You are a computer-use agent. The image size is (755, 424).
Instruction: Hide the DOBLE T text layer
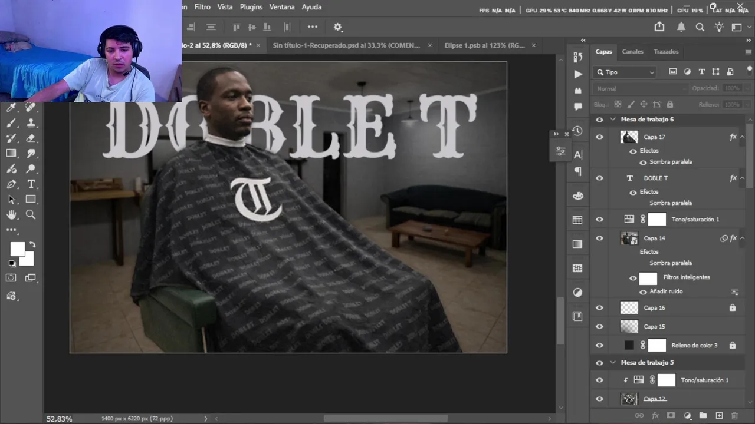(x=600, y=178)
